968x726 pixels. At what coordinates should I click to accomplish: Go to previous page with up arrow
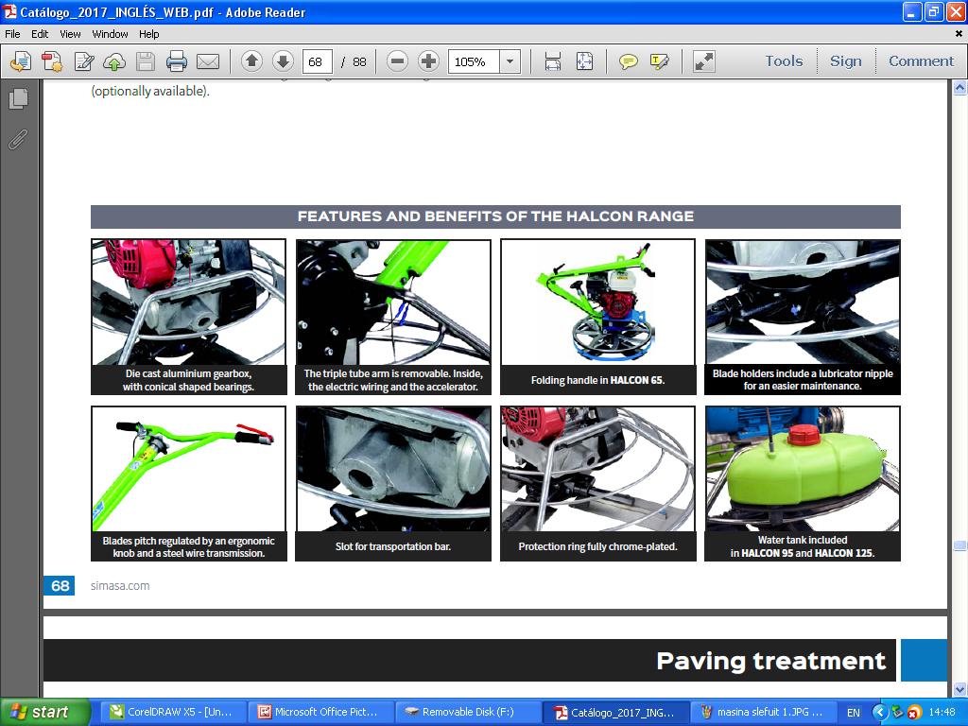251,61
